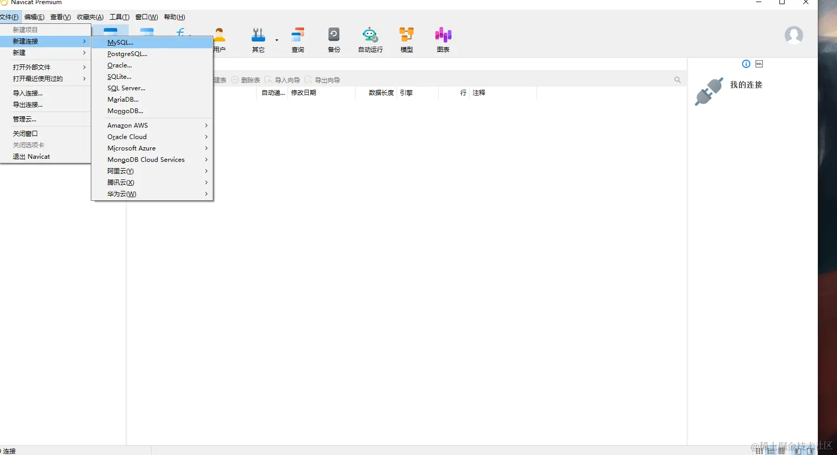
Task: Choose 新建连接 in the File menu
Action: (45, 42)
